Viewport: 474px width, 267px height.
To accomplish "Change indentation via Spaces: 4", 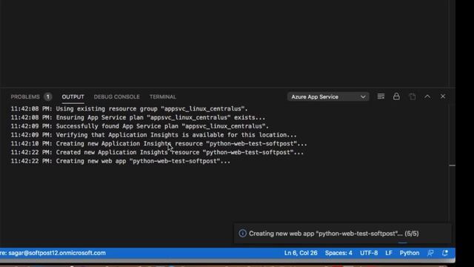I will click(x=338, y=253).
